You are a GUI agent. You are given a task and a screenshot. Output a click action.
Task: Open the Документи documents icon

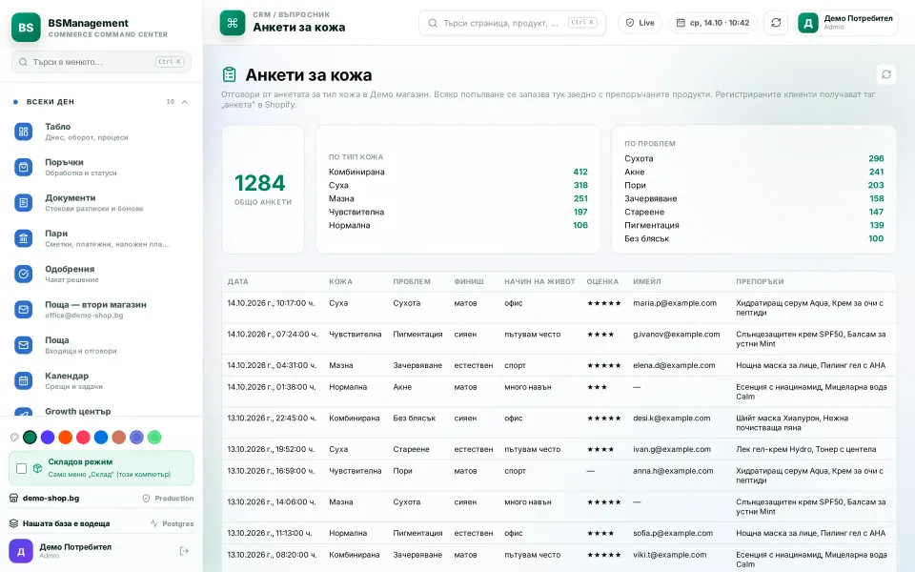[23, 203]
